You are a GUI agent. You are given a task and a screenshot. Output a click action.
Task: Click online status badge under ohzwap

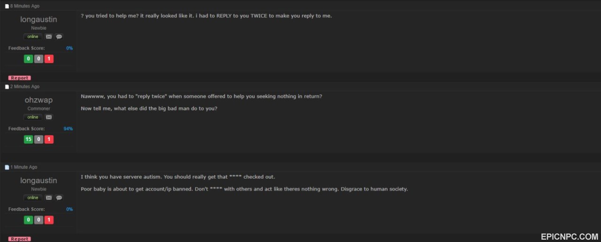coord(33,117)
